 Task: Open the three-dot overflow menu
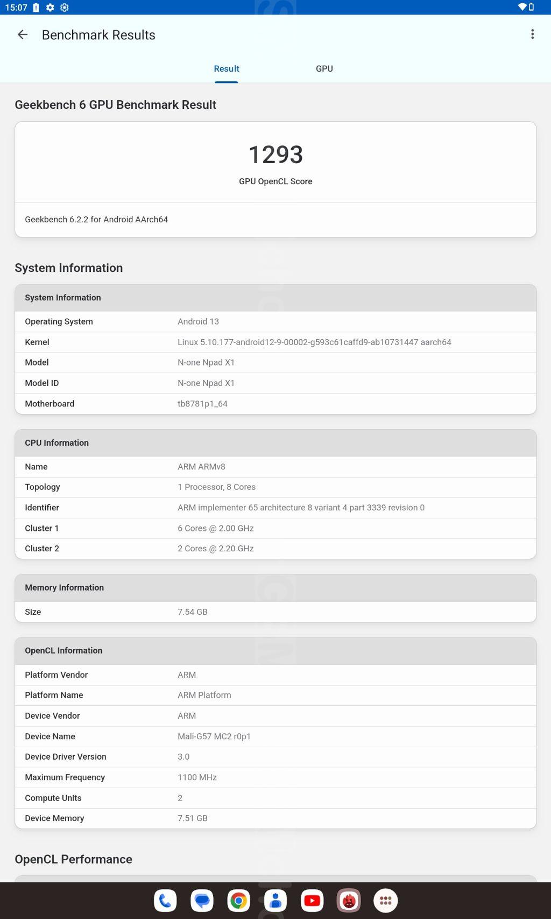pos(532,34)
